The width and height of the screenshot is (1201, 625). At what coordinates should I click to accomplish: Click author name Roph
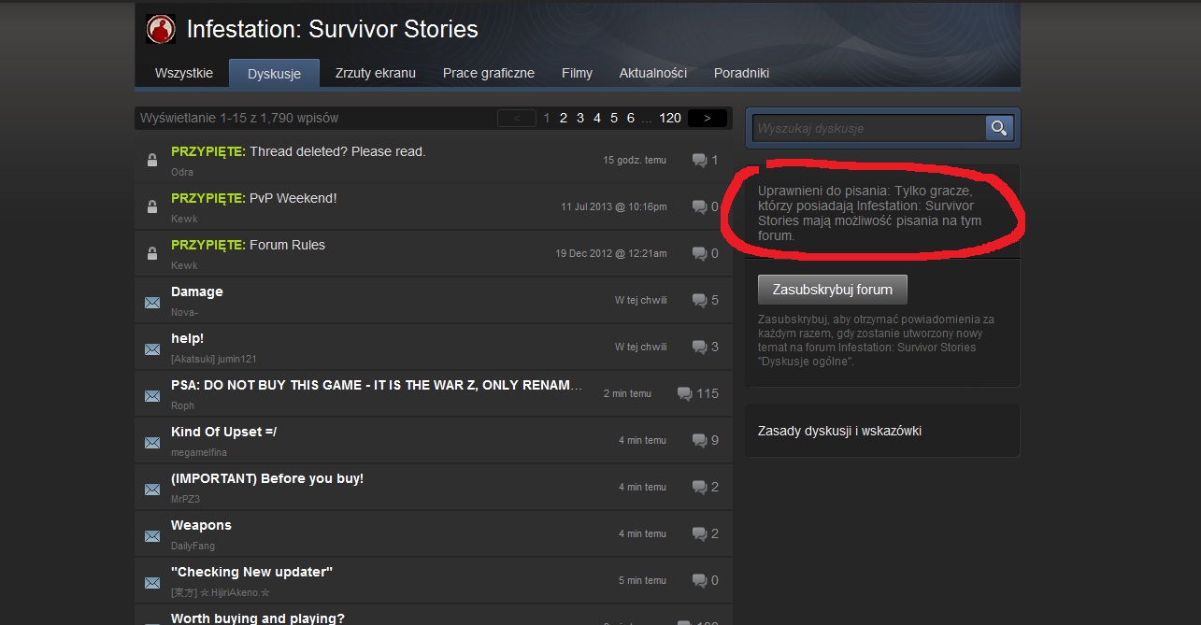[182, 405]
